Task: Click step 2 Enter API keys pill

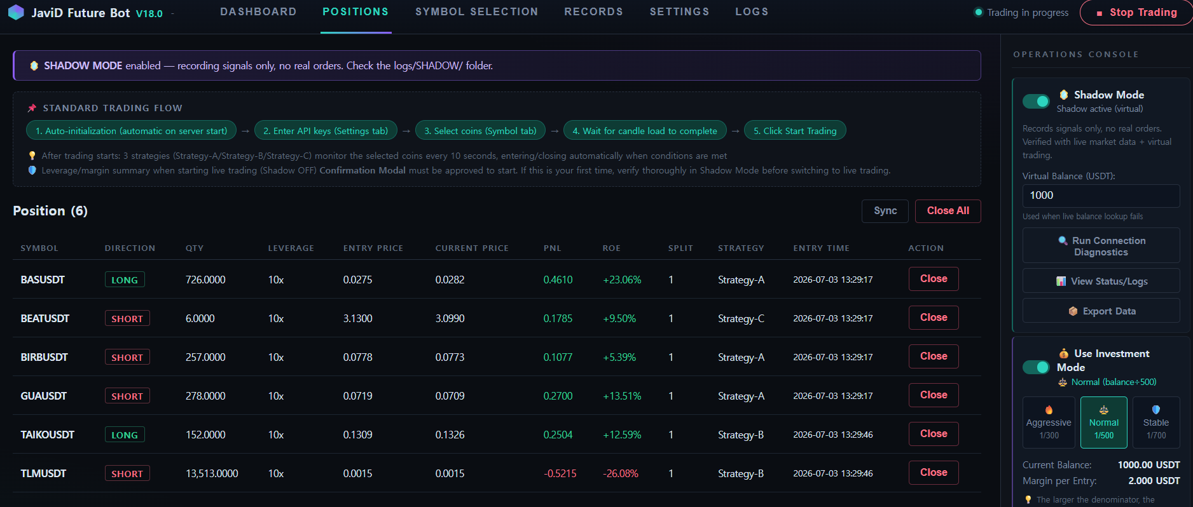Action: pyautogui.click(x=326, y=130)
